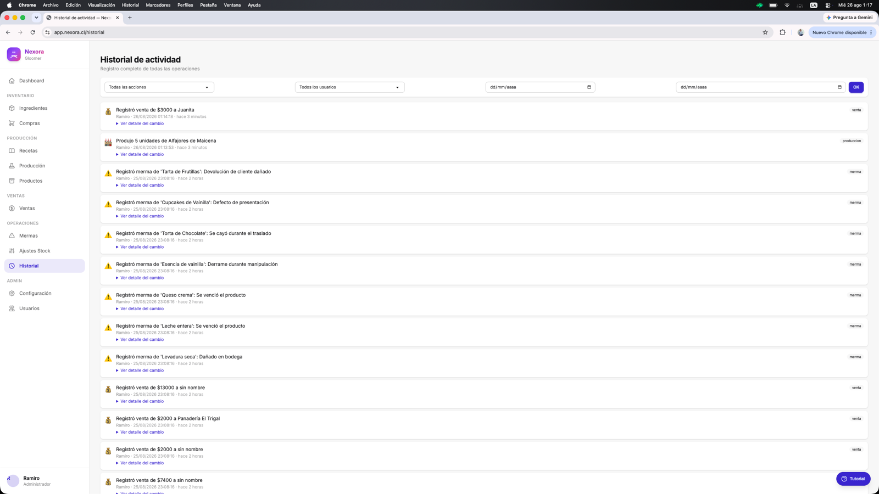Screen dimensions: 879x494
Task: Click the OK filter button
Action: pyautogui.click(x=856, y=87)
